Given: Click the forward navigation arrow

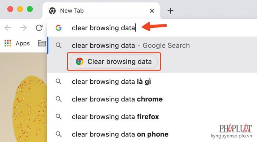Looking at the screenshot, I should coord(23,28).
